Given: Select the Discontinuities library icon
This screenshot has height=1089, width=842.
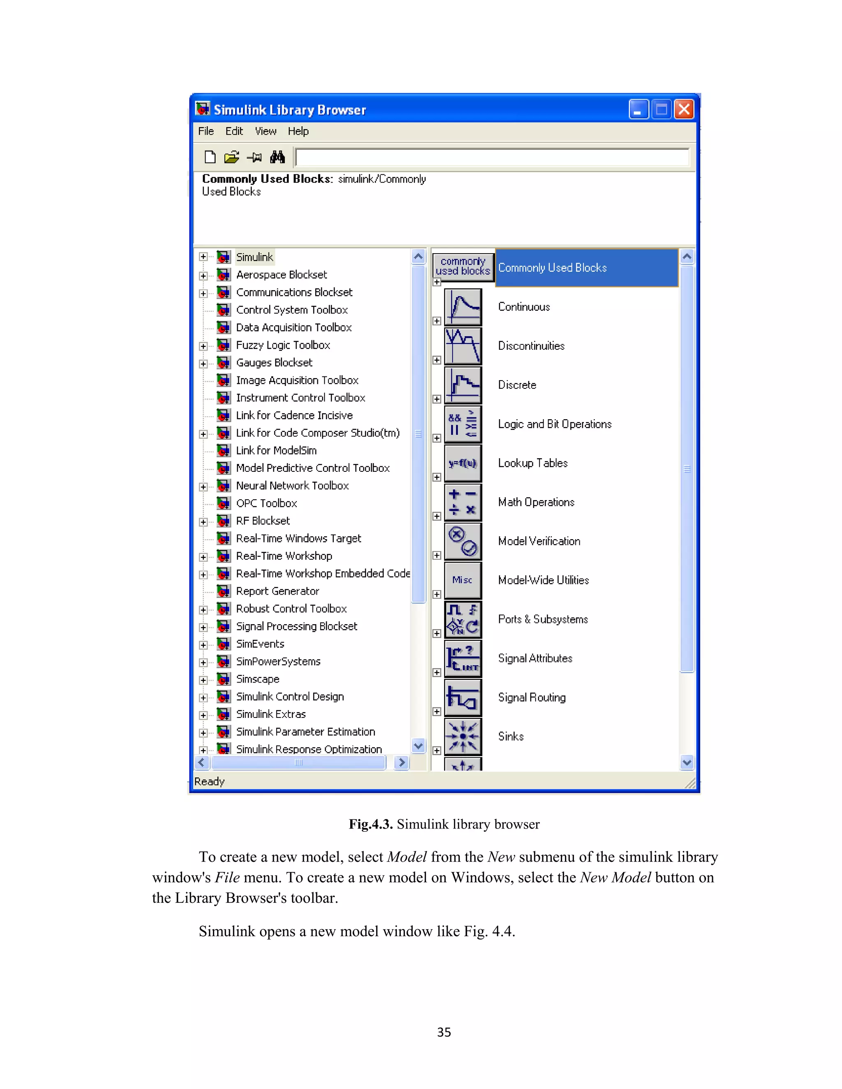Looking at the screenshot, I should click(x=463, y=346).
